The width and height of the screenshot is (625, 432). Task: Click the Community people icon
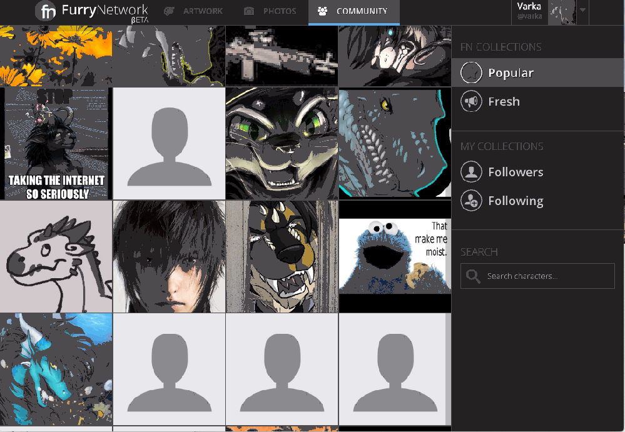pyautogui.click(x=322, y=11)
